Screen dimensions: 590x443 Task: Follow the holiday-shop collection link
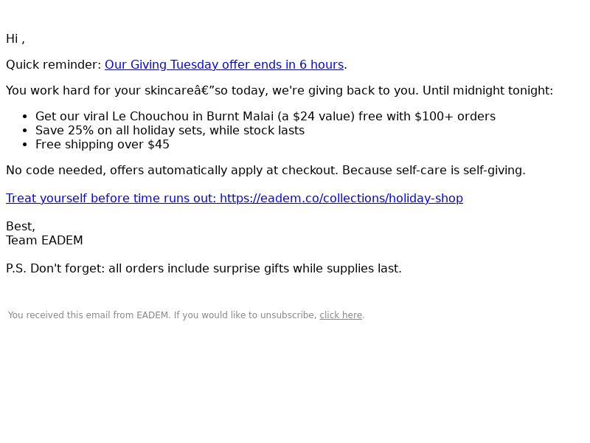235,198
